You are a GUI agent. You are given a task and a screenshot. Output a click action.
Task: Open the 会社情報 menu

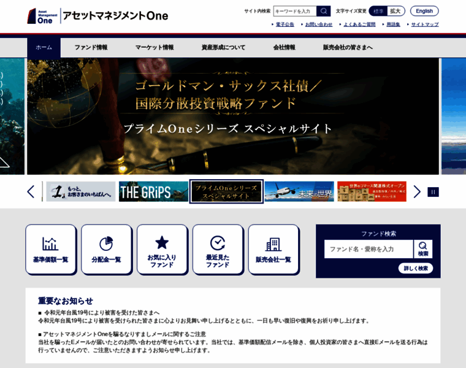[284, 48]
